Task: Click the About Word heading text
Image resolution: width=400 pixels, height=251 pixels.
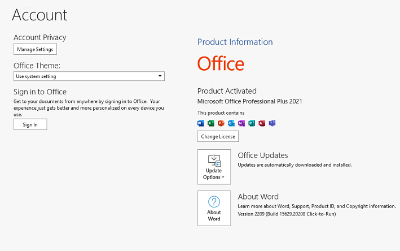Action: 258,197
